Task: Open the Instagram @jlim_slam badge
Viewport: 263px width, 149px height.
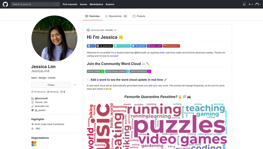Action: coord(155,46)
